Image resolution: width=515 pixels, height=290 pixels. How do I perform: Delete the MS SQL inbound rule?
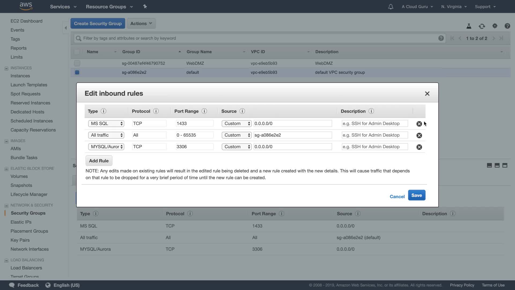pyautogui.click(x=419, y=124)
